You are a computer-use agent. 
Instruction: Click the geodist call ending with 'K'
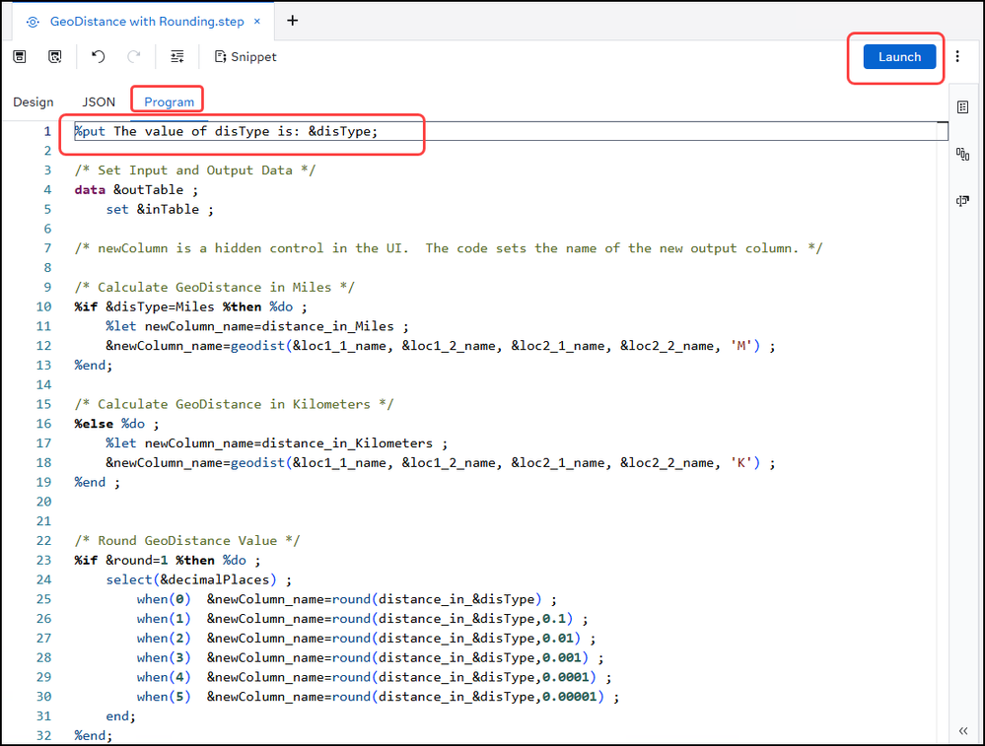[441, 462]
